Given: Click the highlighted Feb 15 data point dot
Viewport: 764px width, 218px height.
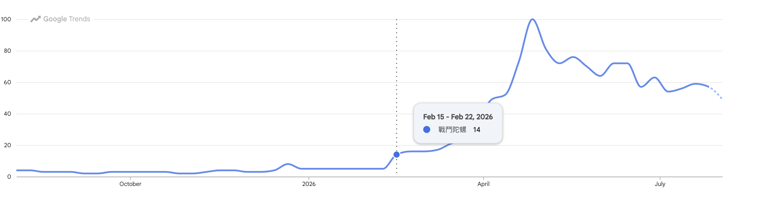Looking at the screenshot, I should click(x=397, y=154).
